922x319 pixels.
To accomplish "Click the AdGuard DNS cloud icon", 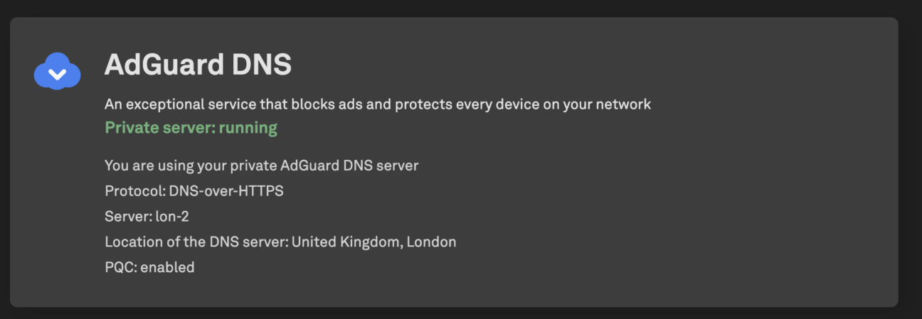I will coord(57,71).
